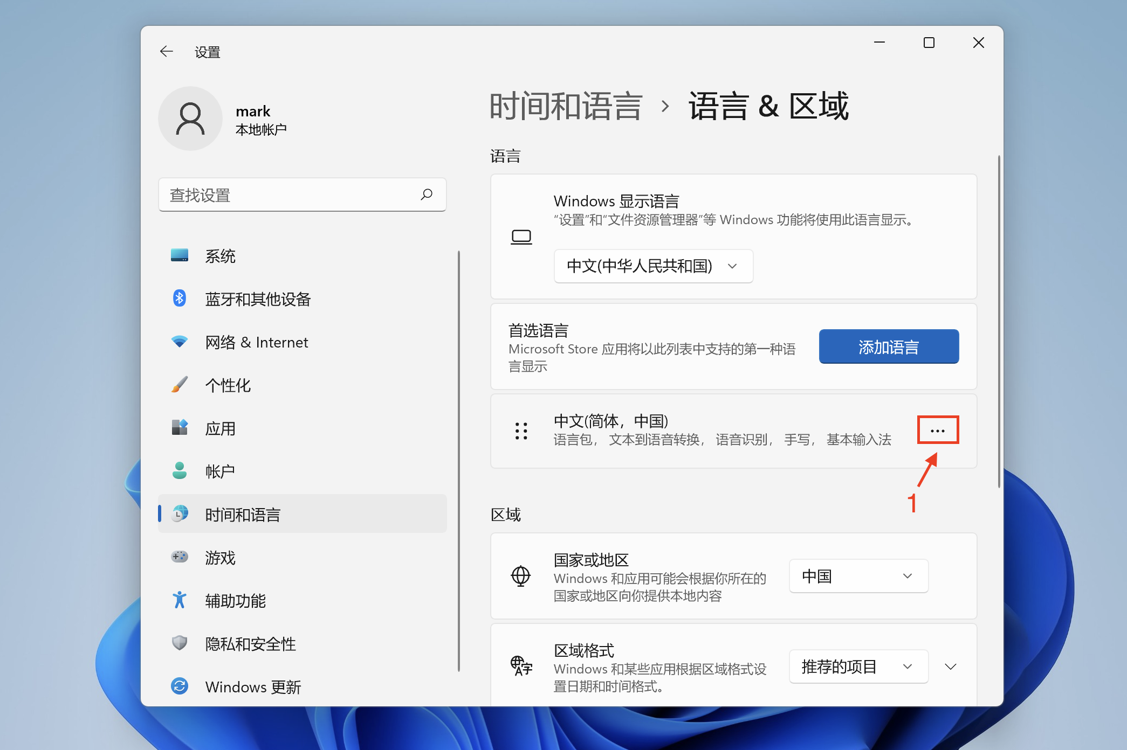Open the Windows display language dropdown

point(653,266)
